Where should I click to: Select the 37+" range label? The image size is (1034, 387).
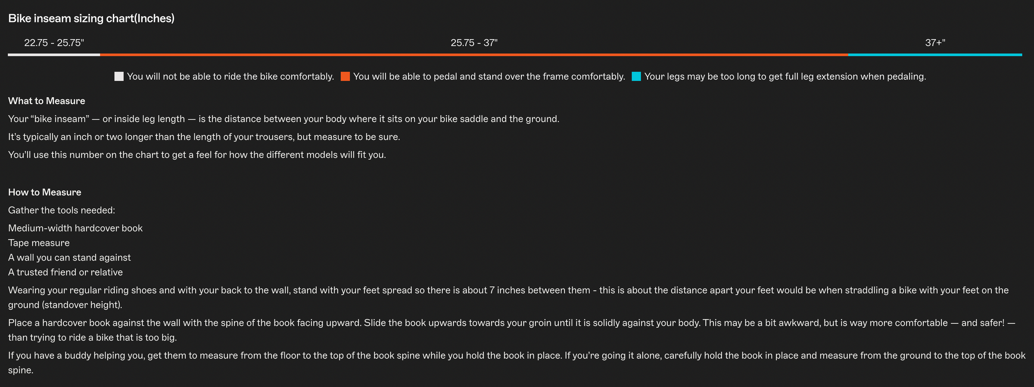coord(935,43)
